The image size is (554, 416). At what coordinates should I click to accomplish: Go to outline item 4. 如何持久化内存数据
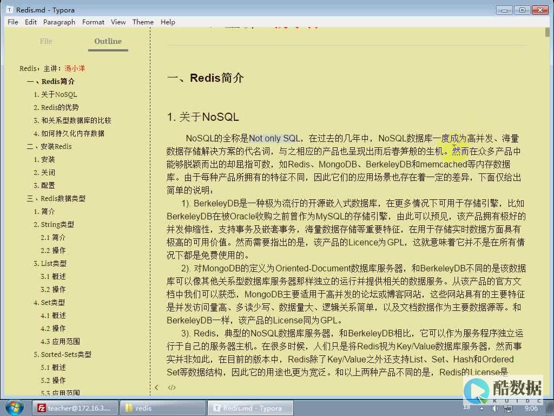[69, 133]
